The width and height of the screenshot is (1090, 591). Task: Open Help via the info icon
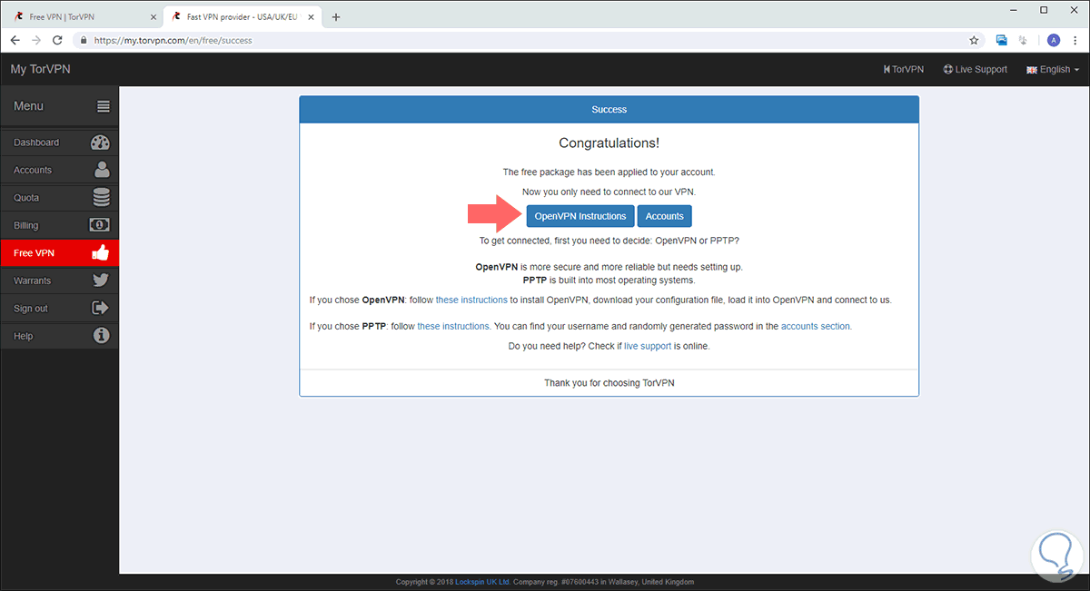click(101, 336)
